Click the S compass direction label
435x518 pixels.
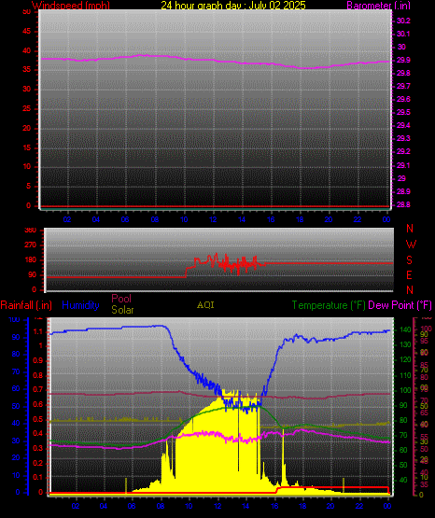tap(409, 260)
